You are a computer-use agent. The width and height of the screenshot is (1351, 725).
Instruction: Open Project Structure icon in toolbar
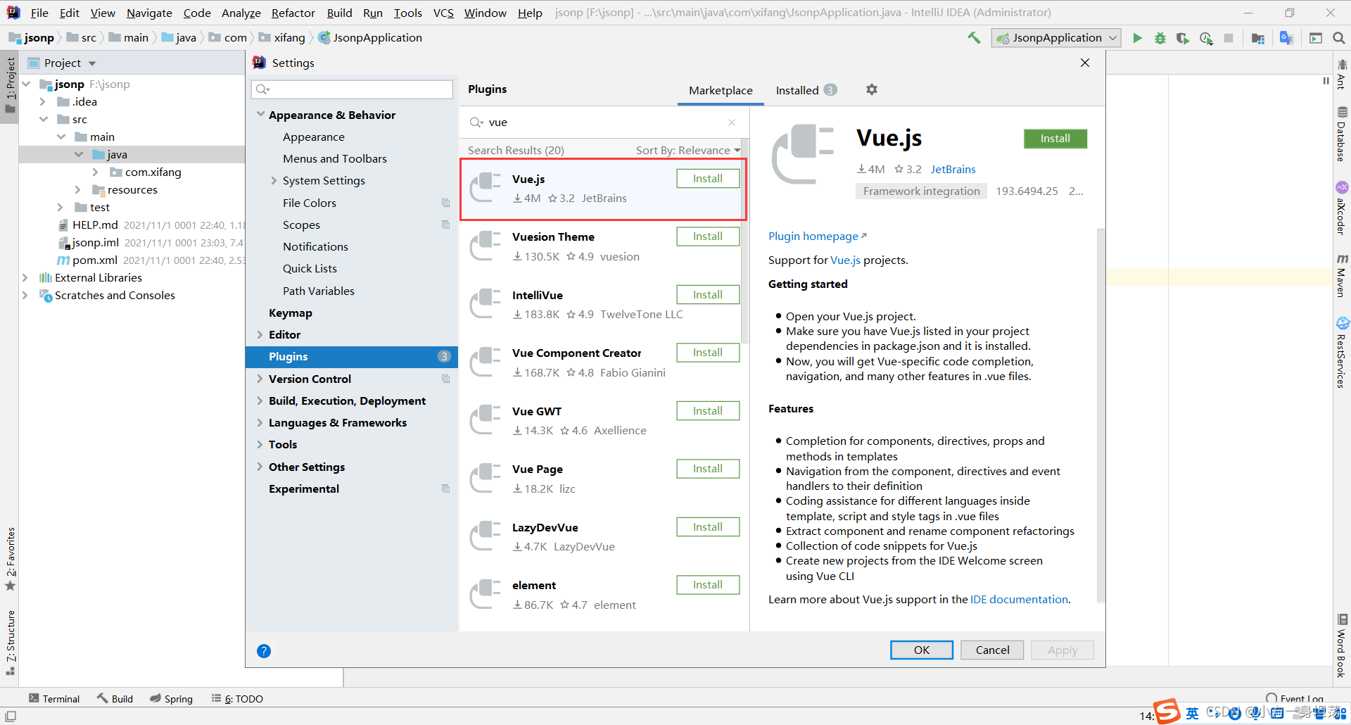[x=1258, y=38]
